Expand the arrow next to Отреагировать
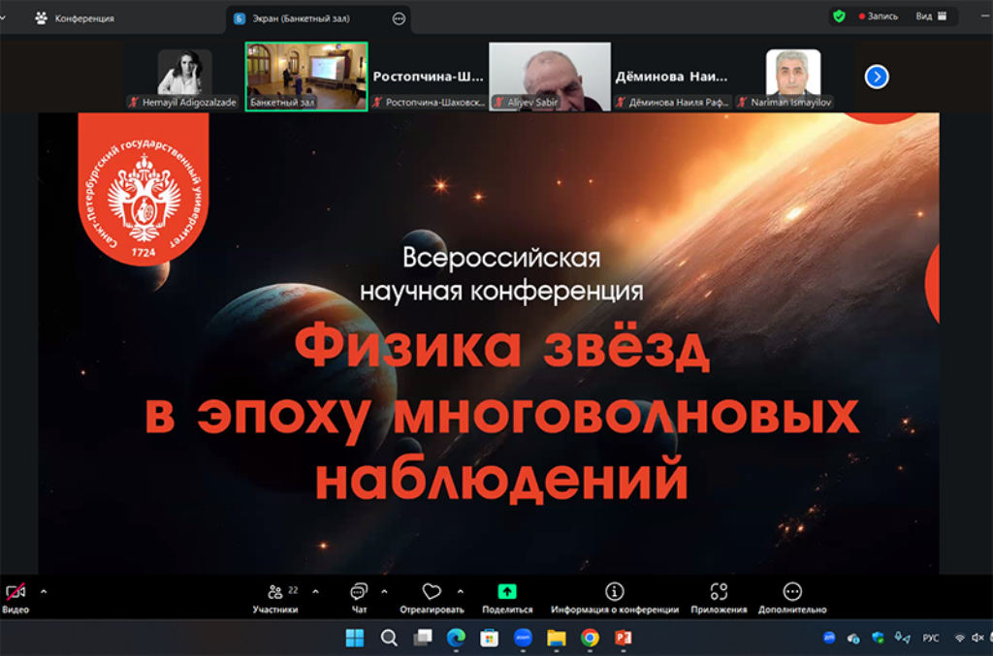The height and width of the screenshot is (656, 993). (x=461, y=592)
